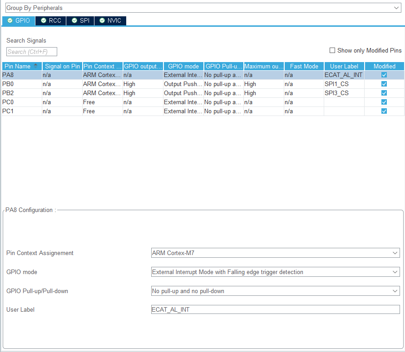Open the Group By Peripherals dropdown

pyautogui.click(x=203, y=8)
